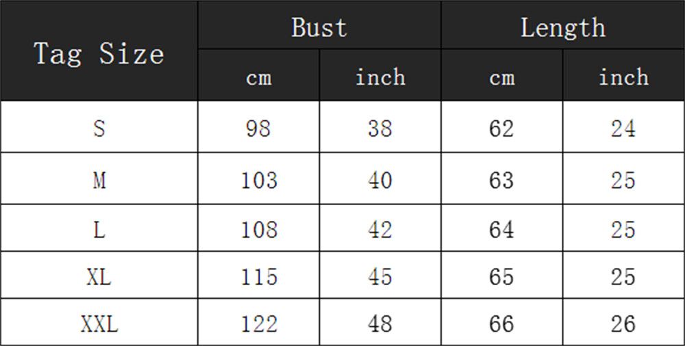Image resolution: width=685 pixels, height=346 pixels.
Task: Click the 48 bust inch value
Action: 380,323
